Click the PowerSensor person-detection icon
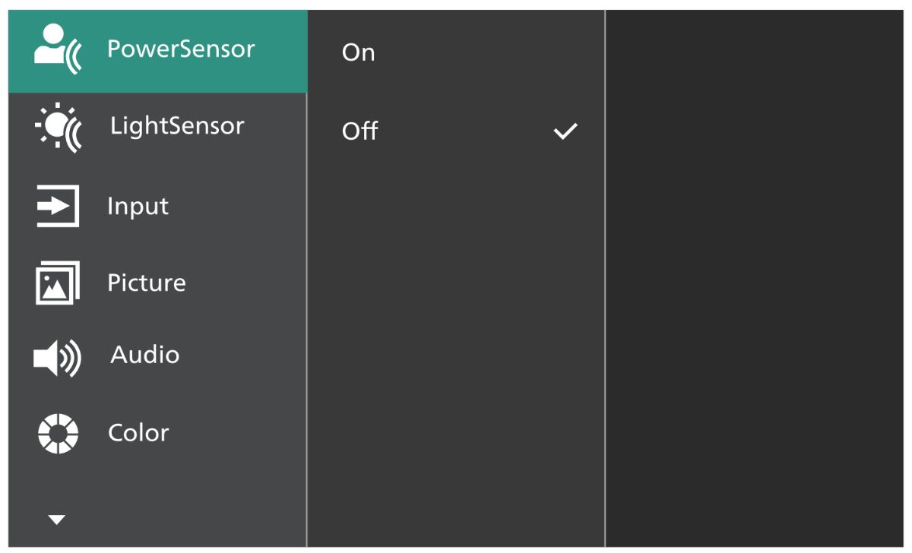 [58, 50]
